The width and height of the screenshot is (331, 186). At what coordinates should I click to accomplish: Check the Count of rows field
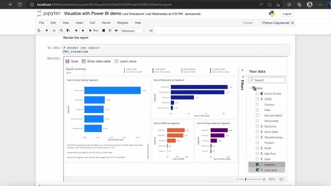click(x=257, y=94)
